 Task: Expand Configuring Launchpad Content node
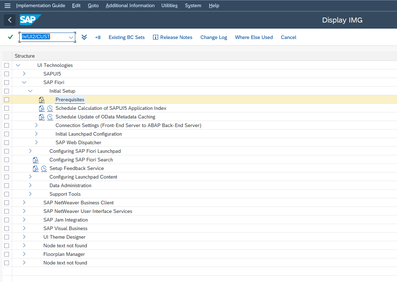click(30, 177)
